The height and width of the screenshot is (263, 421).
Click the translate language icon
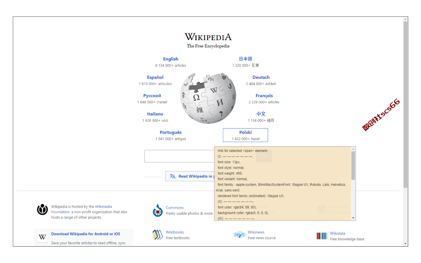click(173, 176)
